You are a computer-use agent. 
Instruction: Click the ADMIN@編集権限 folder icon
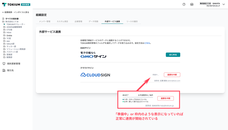coord(4,27)
